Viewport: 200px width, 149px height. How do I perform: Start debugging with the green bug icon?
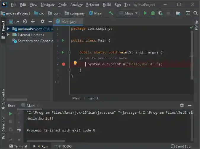(153, 13)
